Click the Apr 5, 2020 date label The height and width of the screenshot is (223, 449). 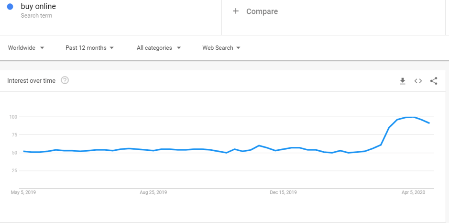pos(414,193)
